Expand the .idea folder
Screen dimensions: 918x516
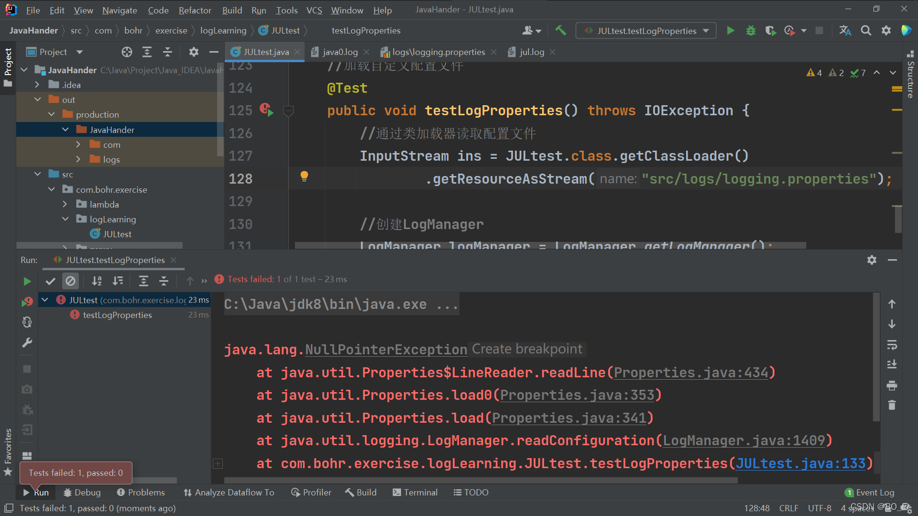point(37,85)
